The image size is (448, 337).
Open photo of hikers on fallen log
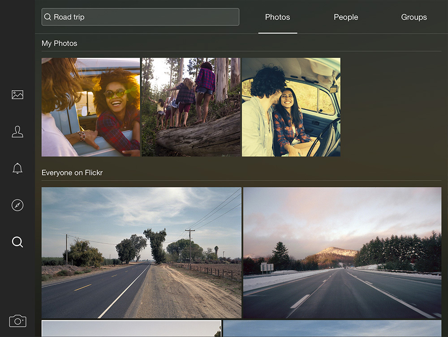click(x=191, y=107)
